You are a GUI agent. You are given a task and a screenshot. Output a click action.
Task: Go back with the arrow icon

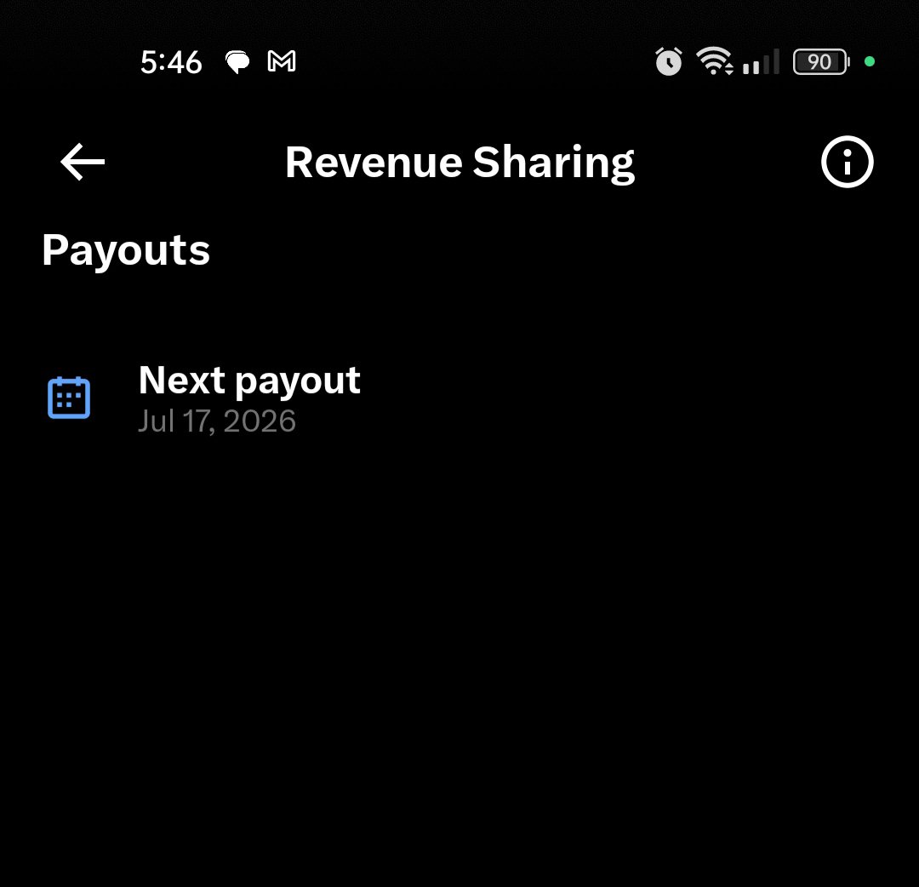coord(83,162)
